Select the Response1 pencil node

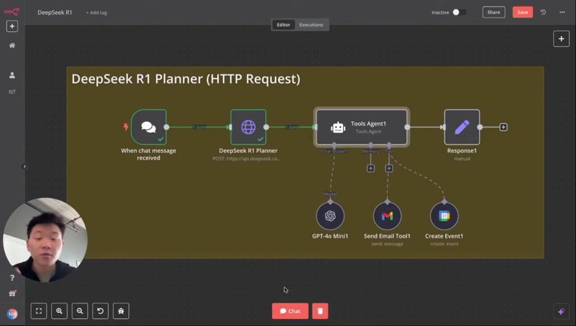[462, 127]
